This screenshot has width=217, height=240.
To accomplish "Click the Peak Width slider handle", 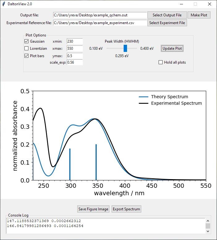I will click(x=125, y=48).
